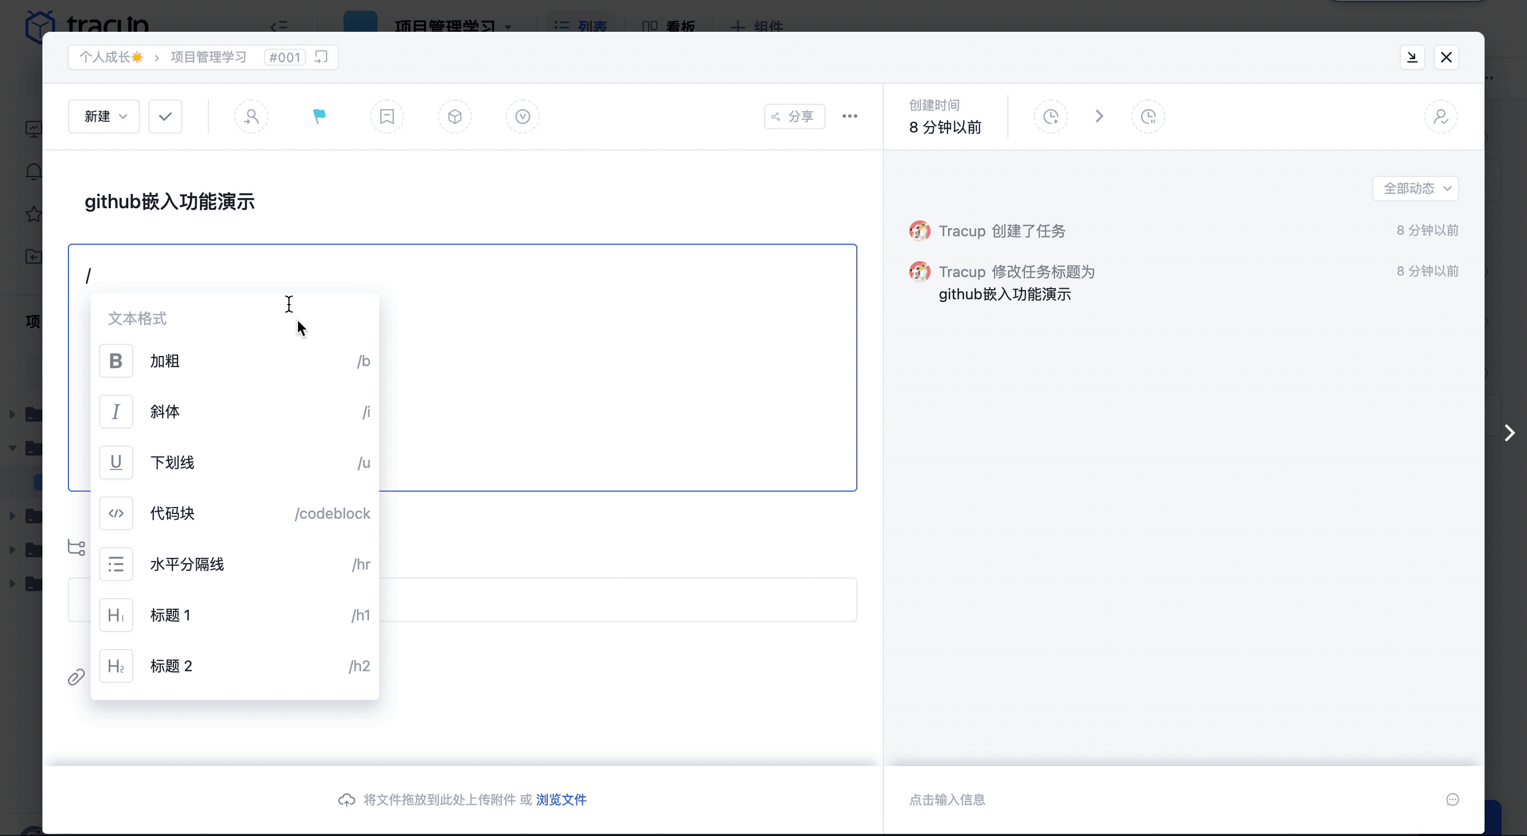Viewport: 1527px width, 836px height.
Task: Duplicate the task via the icon beside #001
Action: [321, 57]
